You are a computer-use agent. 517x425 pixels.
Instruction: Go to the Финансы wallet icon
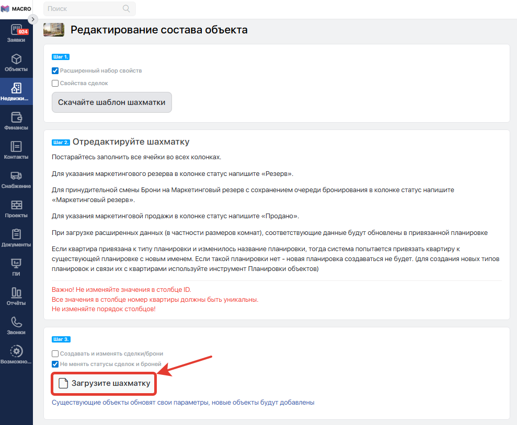16,117
